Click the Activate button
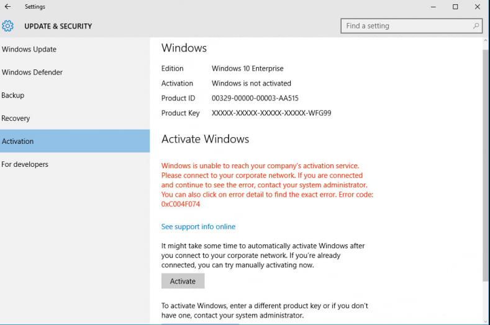The image size is (490, 325). pos(183,281)
